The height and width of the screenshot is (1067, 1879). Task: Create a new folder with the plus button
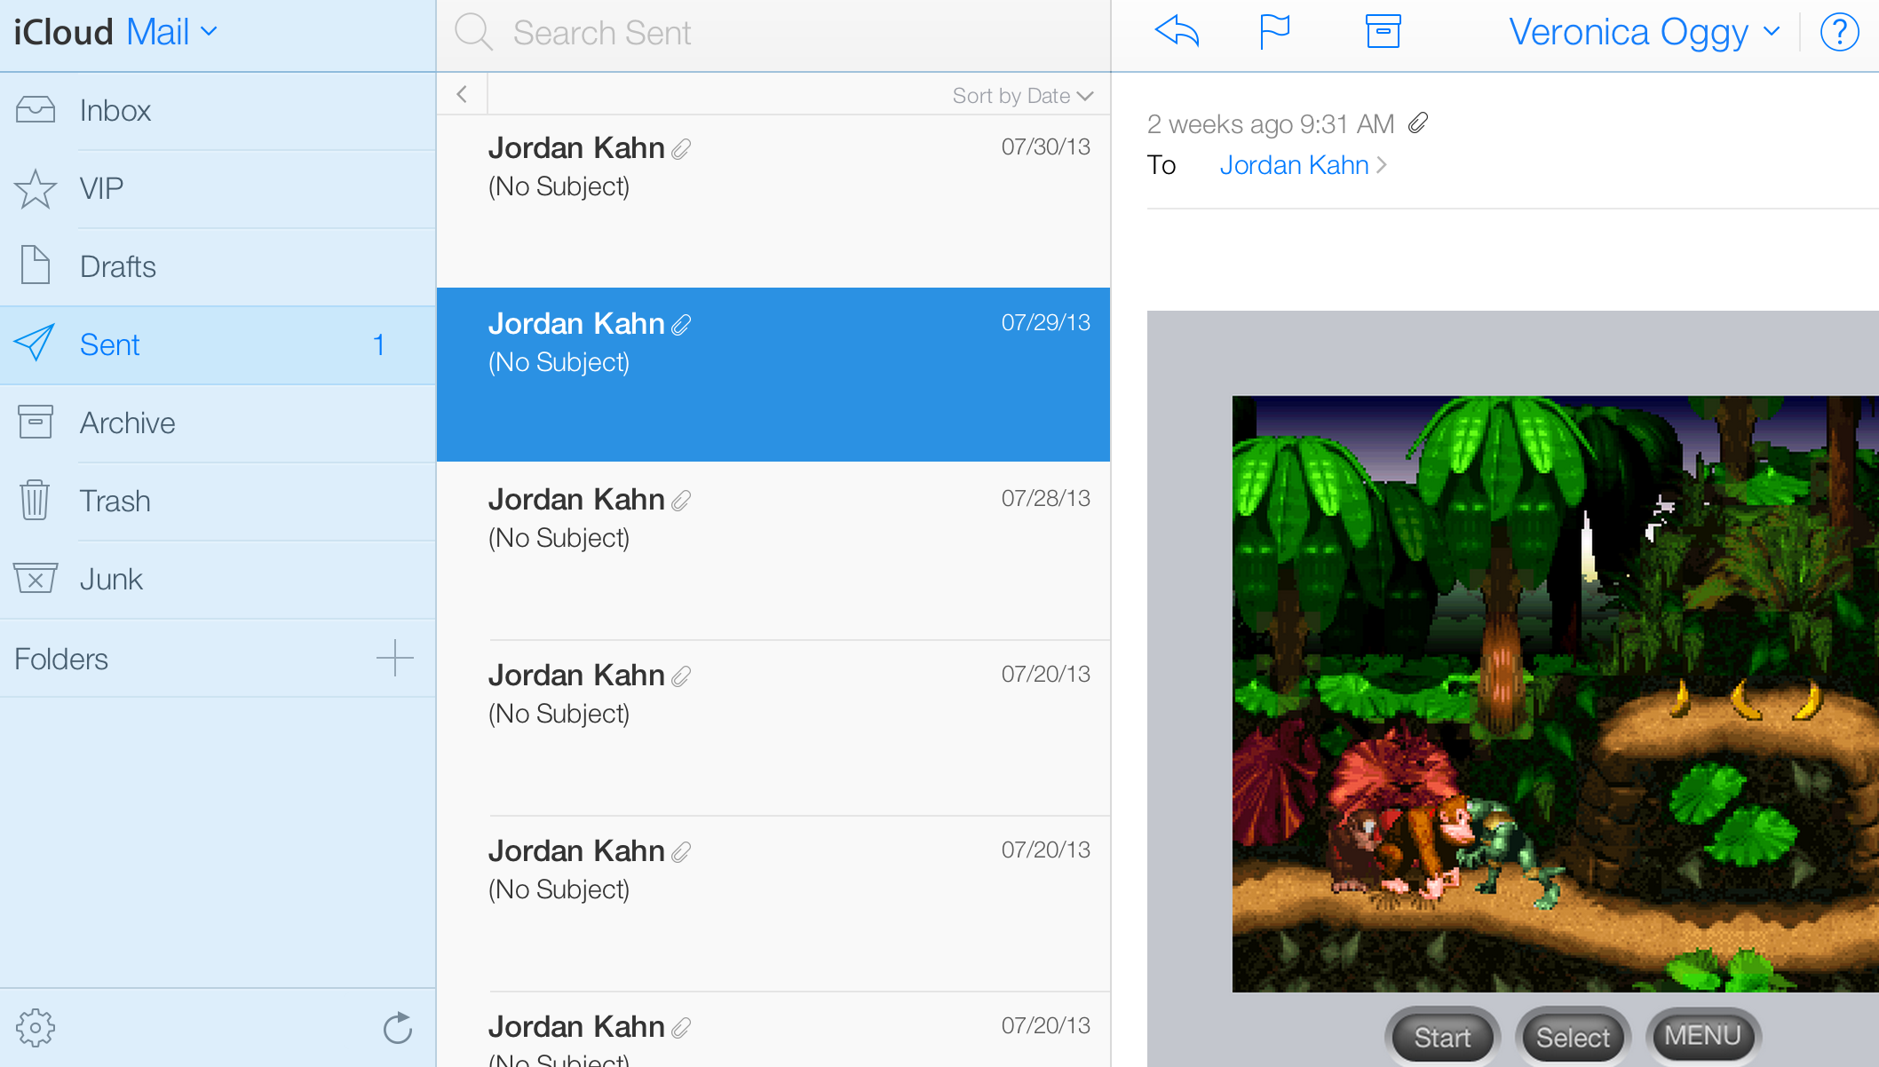click(x=394, y=658)
